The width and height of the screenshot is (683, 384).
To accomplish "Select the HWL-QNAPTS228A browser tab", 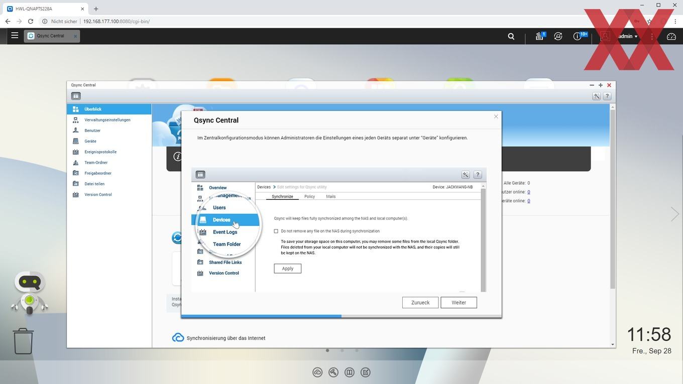I will click(45, 9).
